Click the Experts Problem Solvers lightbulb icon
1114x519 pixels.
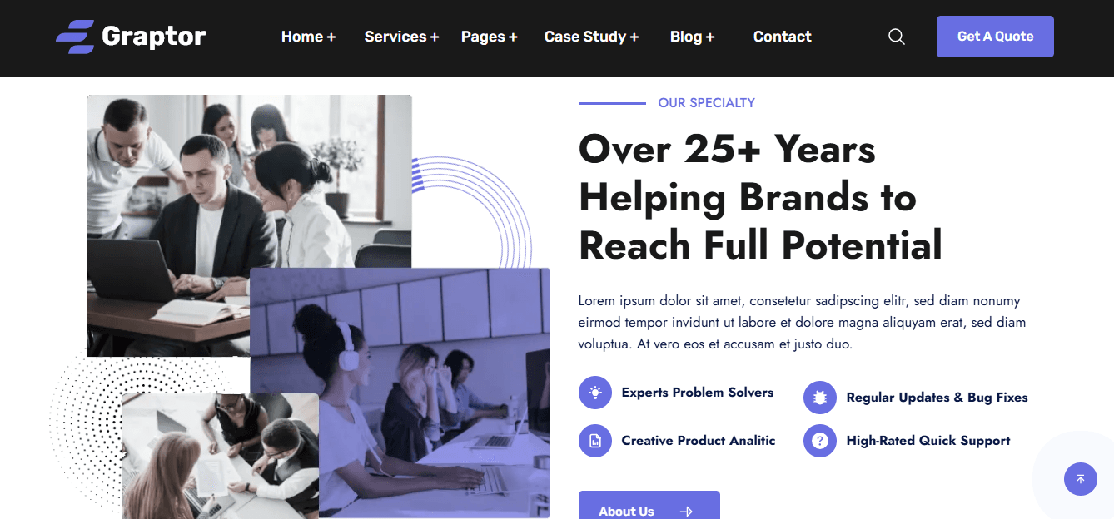tap(595, 393)
